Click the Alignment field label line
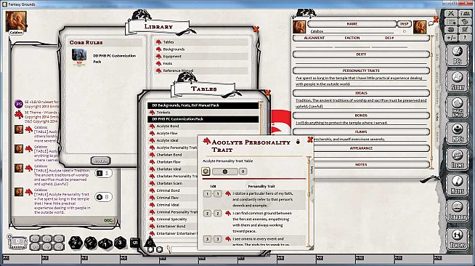The height and width of the screenshot is (266, 475). [314, 45]
